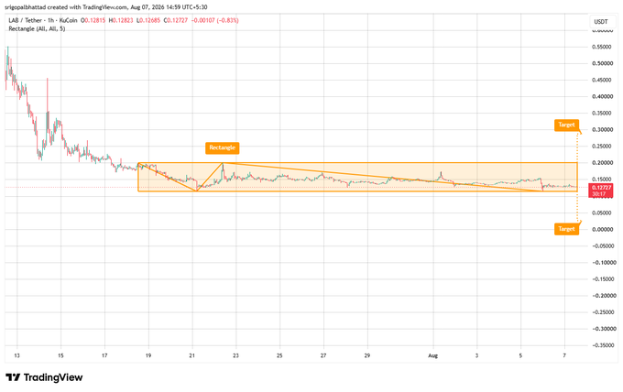Select the orange Rectangle pattern label
623x392 pixels.
click(x=222, y=147)
